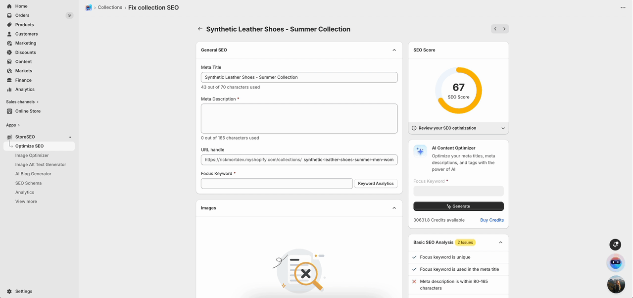Image resolution: width=633 pixels, height=298 pixels.
Task: Click the three-dot options icon top right
Action: [623, 7]
